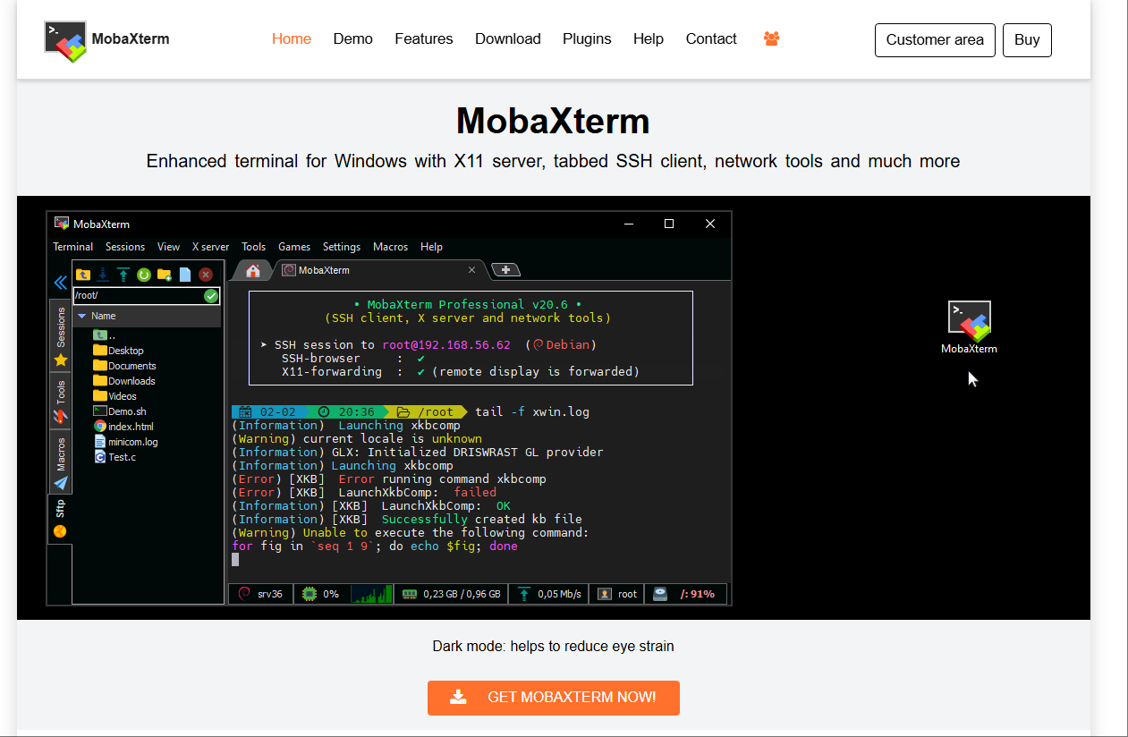Image resolution: width=1128 pixels, height=737 pixels.
Task: Click the CPU usage graph in status bar
Action: (x=371, y=594)
